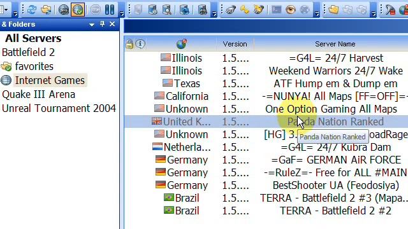
Task: Open the grid view dropdown at top-left
Action: coord(4,10)
